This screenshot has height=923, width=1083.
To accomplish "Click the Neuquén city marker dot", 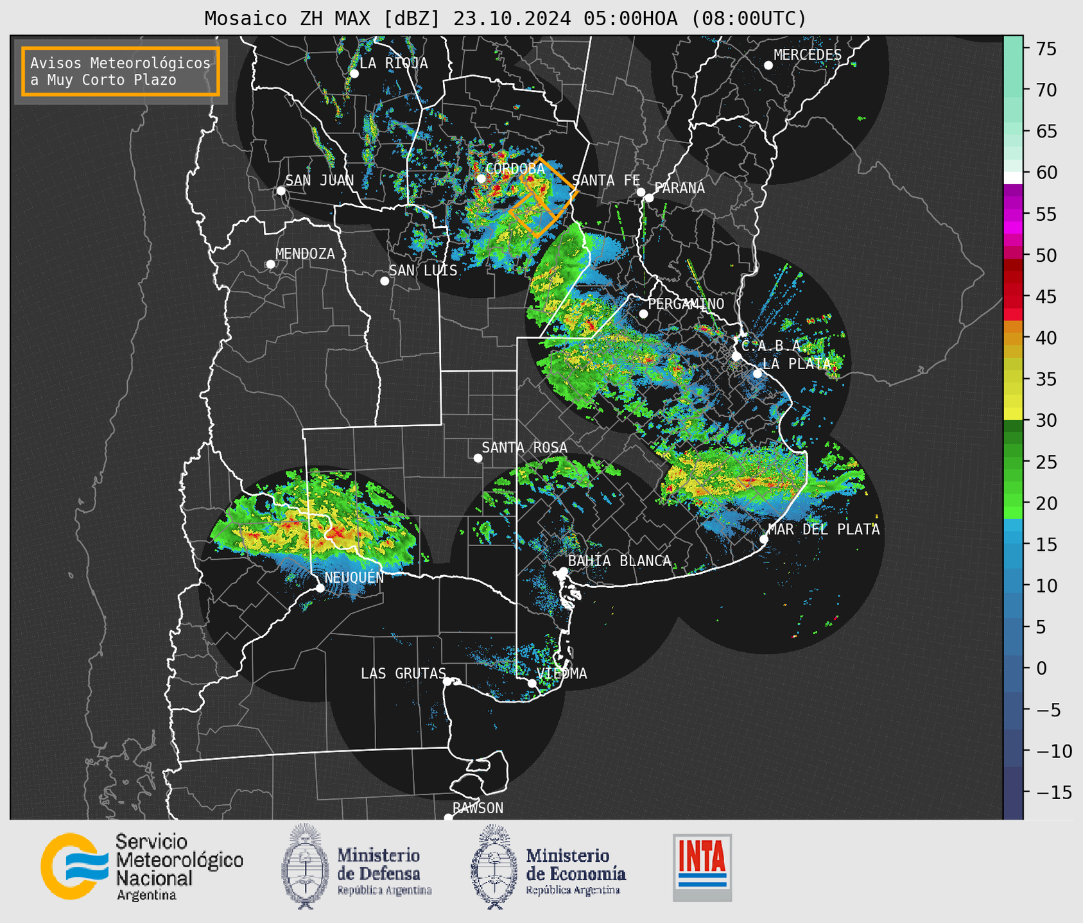I will 320,588.
